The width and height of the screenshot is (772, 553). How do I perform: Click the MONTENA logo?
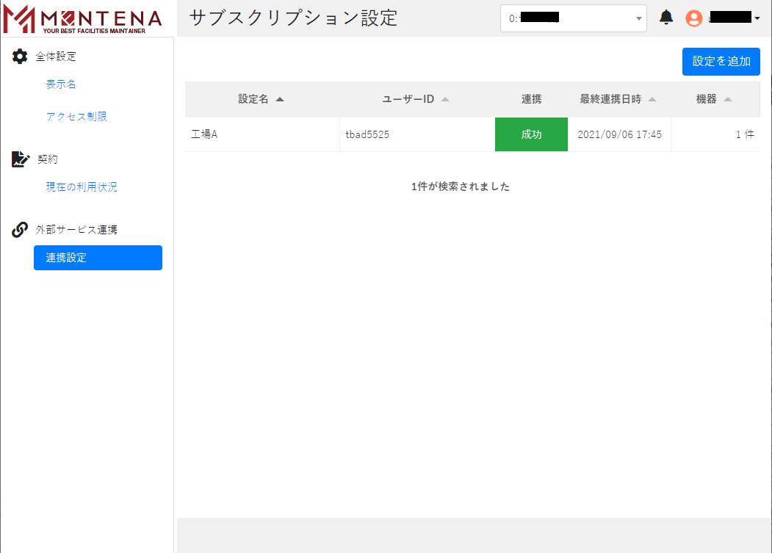[82, 19]
